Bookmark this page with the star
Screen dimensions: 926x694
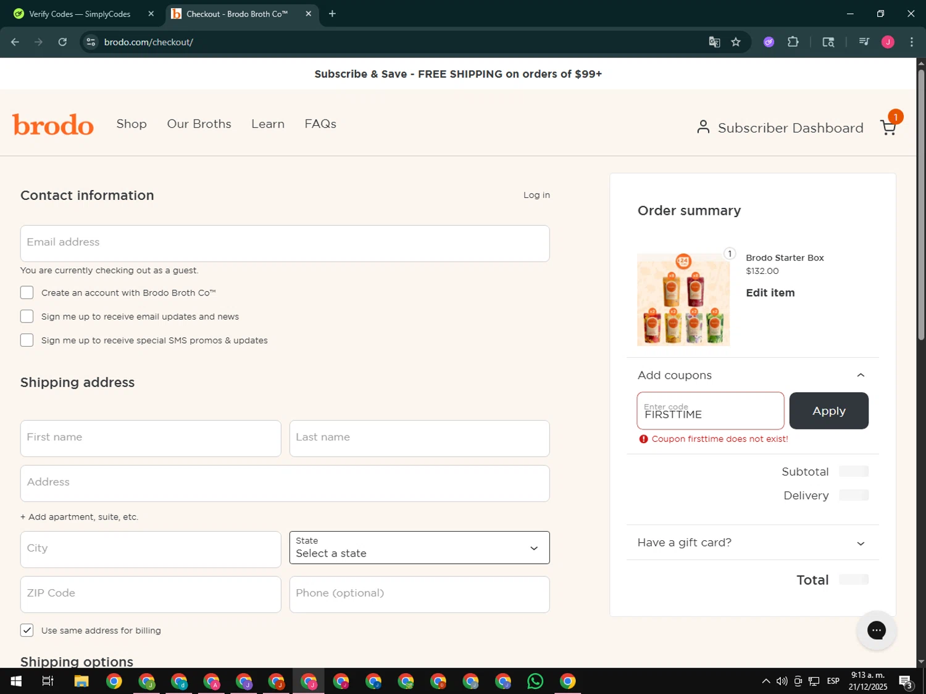click(x=735, y=42)
